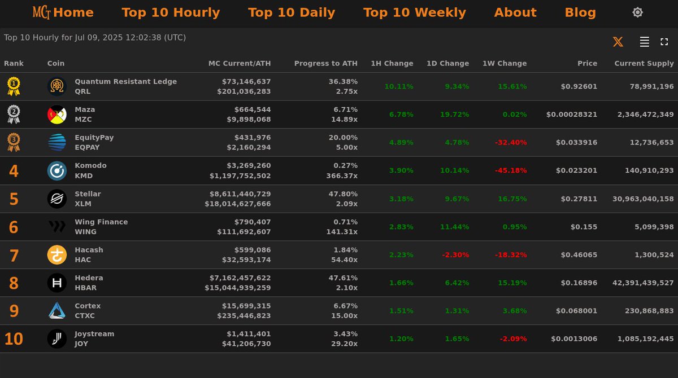Image resolution: width=678 pixels, height=378 pixels.
Task: Click the Hedera coin logo
Action: (57, 283)
